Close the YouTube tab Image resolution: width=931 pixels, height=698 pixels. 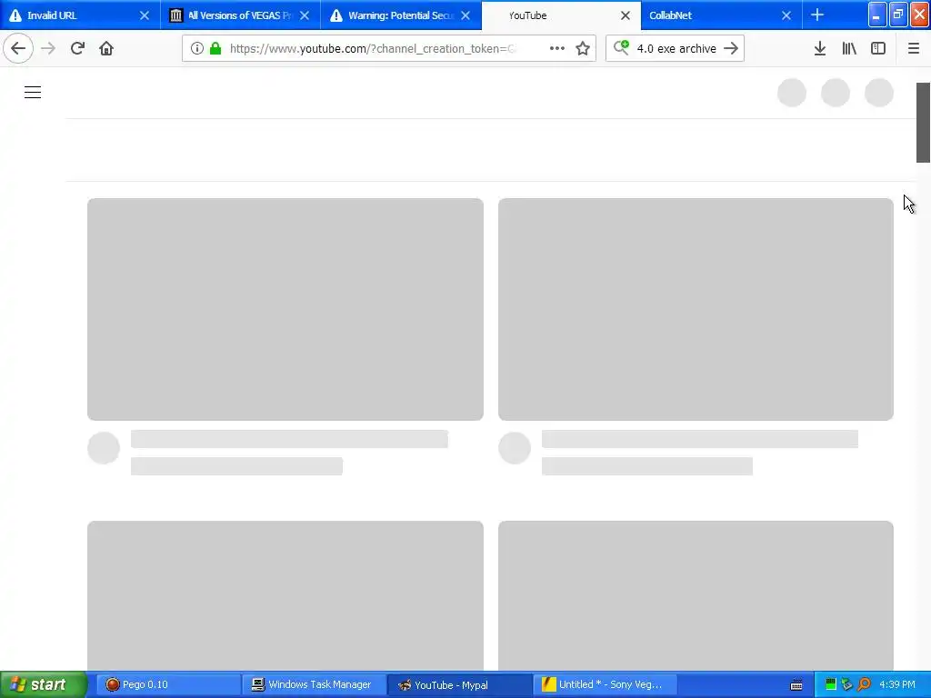pos(626,15)
